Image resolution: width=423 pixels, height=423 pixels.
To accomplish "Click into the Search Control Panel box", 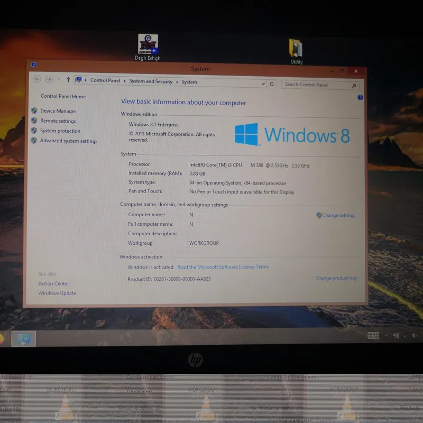I will [316, 85].
